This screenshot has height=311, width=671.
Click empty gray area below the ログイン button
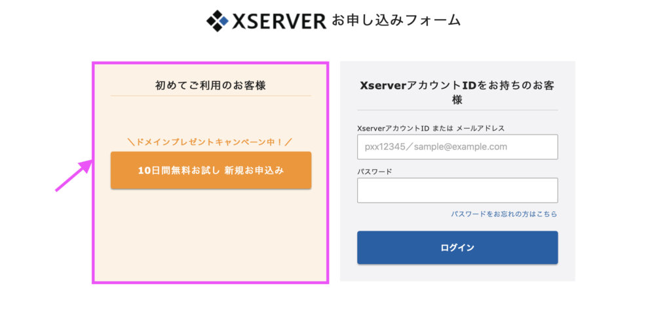457,272
